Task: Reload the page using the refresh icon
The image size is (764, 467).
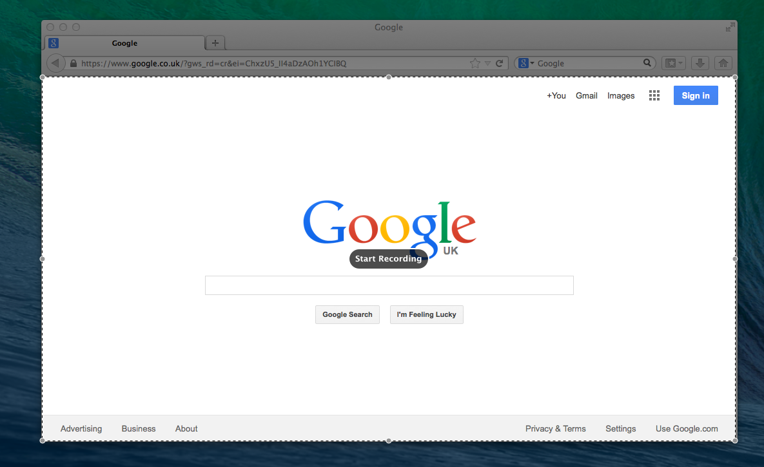Action: click(499, 63)
